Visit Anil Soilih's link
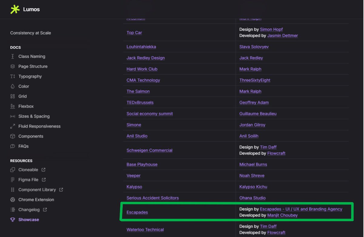364x237 pixels. 249,136
